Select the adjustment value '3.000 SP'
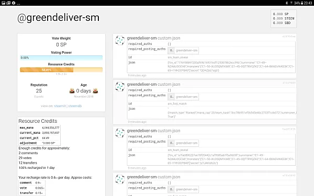This screenshot has width=314, height=196. pyautogui.click(x=49, y=143)
